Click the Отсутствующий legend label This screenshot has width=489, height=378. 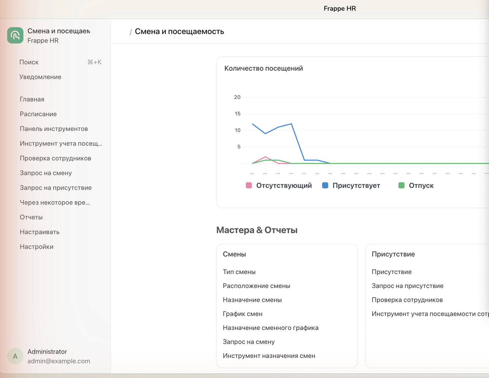click(x=284, y=186)
